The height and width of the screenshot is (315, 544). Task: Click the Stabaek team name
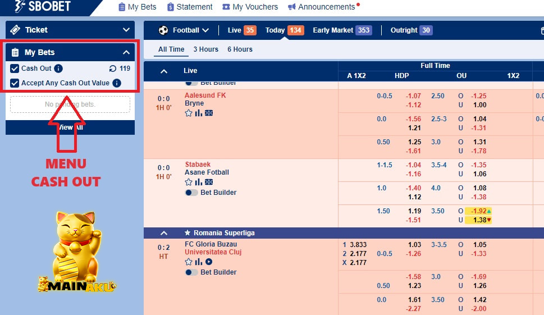click(x=198, y=165)
